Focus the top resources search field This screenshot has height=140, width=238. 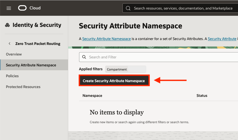click(183, 8)
